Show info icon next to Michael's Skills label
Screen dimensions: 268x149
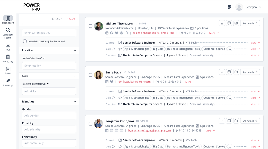(113, 49)
